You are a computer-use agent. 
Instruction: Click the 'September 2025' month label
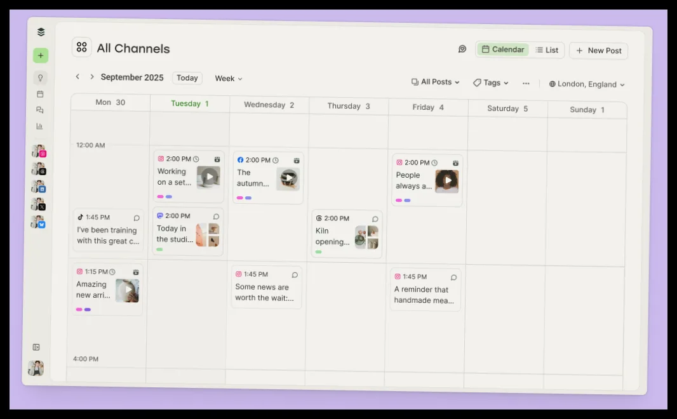coord(132,77)
